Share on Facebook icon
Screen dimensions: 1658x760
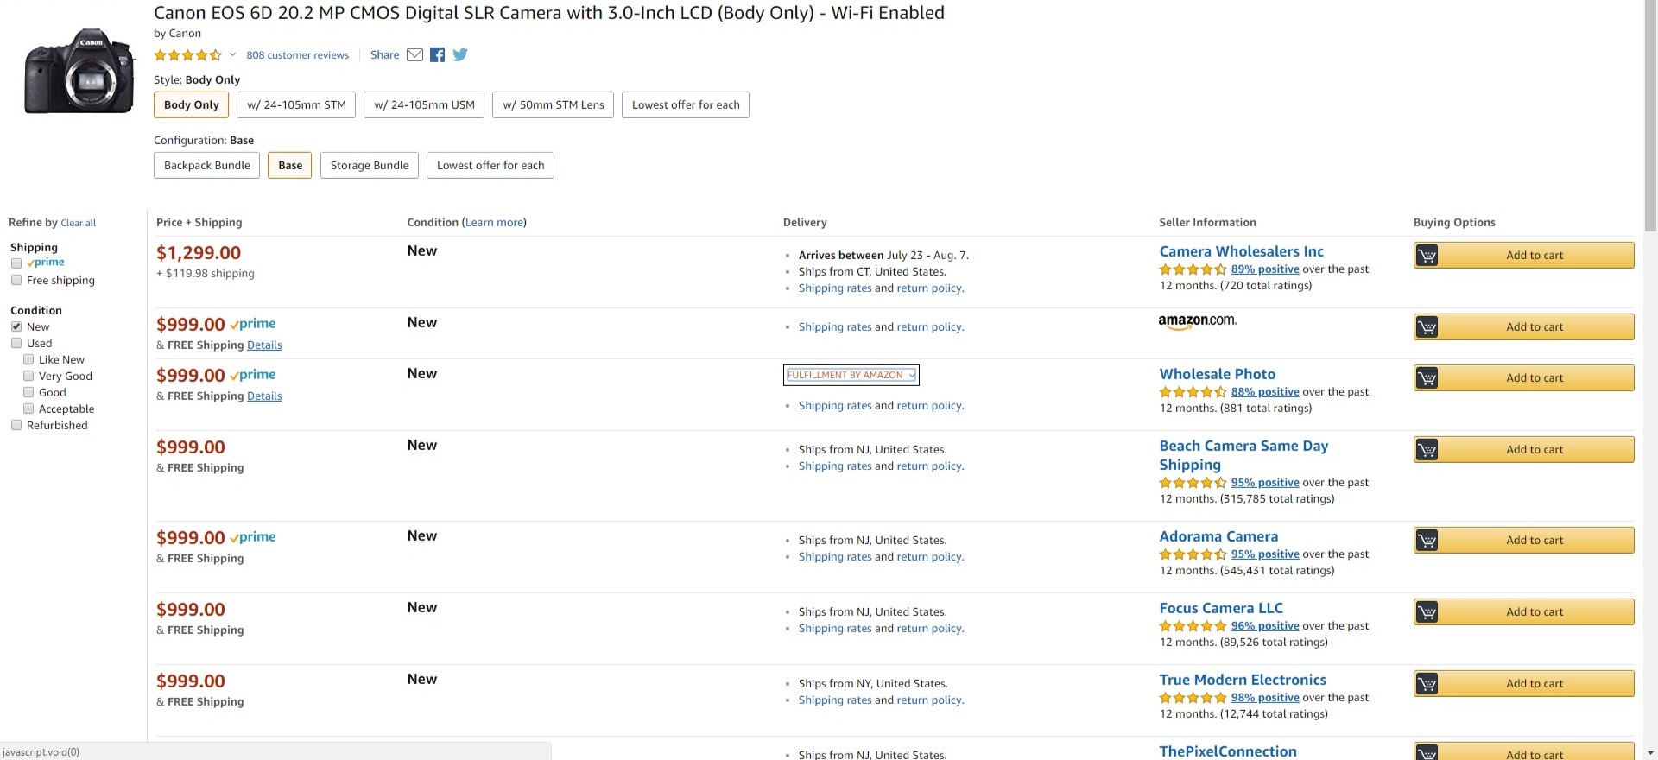point(438,55)
